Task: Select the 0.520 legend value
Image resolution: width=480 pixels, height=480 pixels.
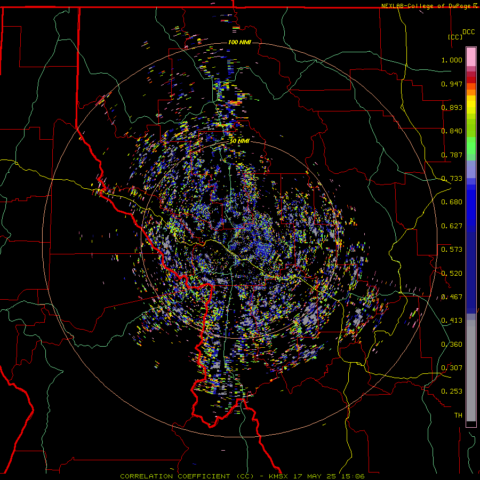Action: click(x=452, y=274)
